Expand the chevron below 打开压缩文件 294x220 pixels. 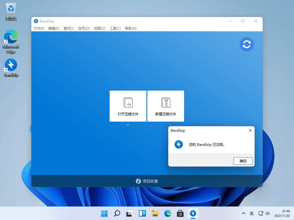[x=128, y=125]
